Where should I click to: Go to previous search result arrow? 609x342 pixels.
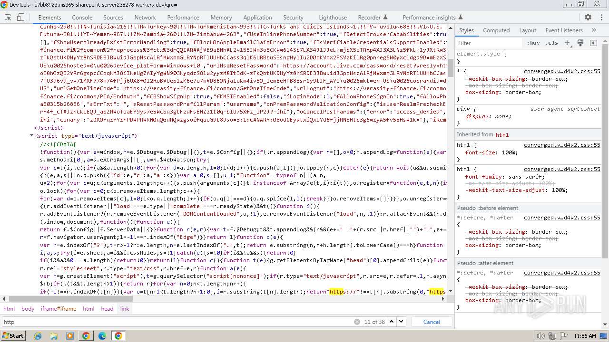(392, 322)
